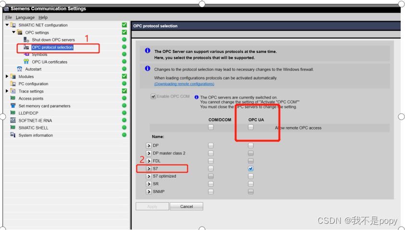The image size is (405, 230).
Task: Open the File menu
Action: click(9, 17)
